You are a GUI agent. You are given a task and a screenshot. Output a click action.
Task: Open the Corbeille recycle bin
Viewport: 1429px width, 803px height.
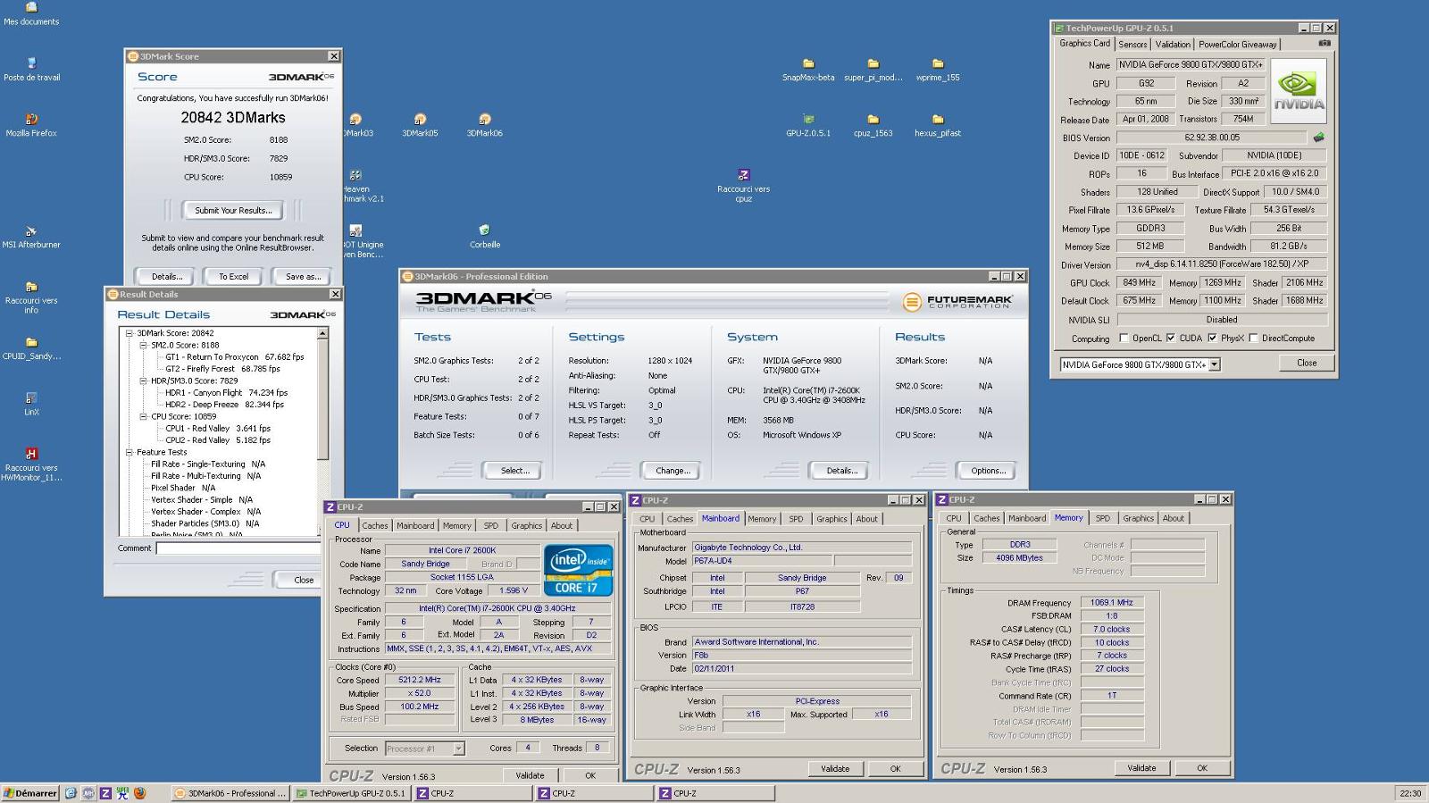tap(485, 237)
